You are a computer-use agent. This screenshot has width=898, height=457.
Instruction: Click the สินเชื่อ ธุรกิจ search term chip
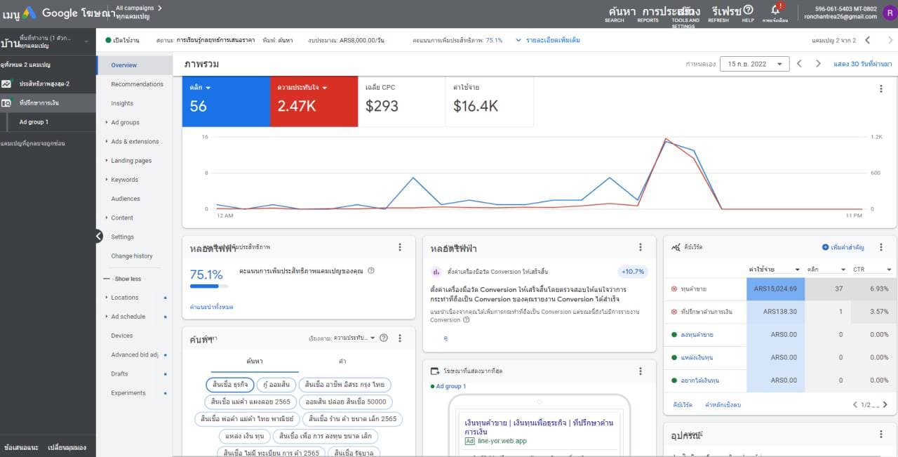pyautogui.click(x=230, y=385)
